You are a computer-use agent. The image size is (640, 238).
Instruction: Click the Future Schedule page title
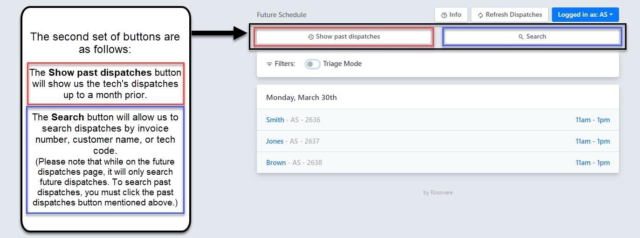click(x=282, y=15)
